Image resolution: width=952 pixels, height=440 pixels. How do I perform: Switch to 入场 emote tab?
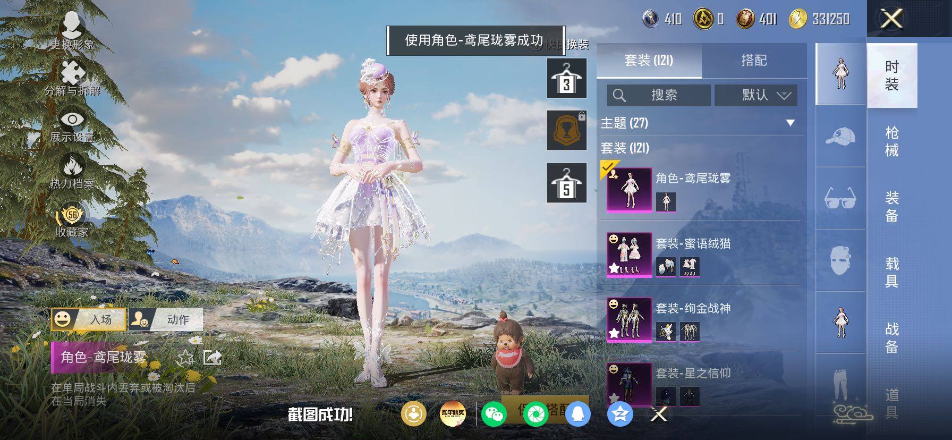click(89, 319)
